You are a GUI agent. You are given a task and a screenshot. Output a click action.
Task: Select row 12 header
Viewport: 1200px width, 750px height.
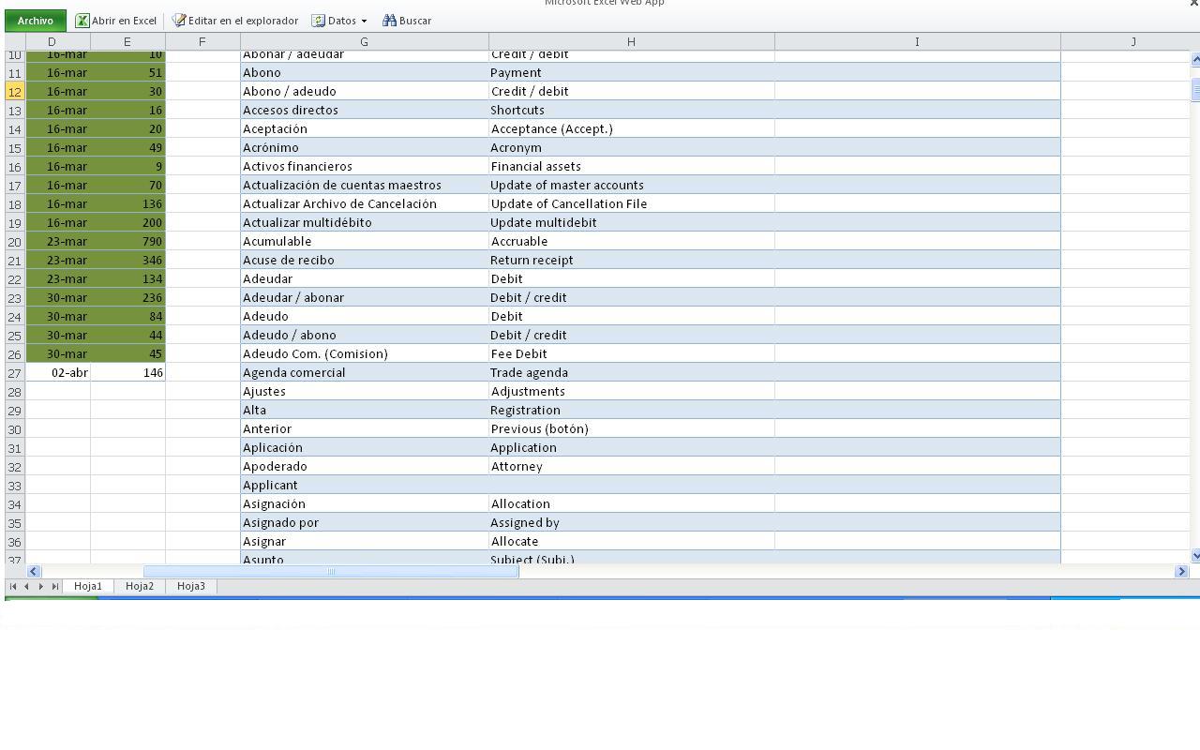[x=15, y=91]
